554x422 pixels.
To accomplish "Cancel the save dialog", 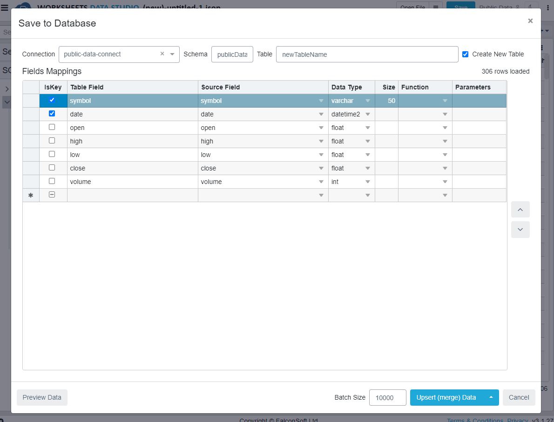I will click(519, 397).
